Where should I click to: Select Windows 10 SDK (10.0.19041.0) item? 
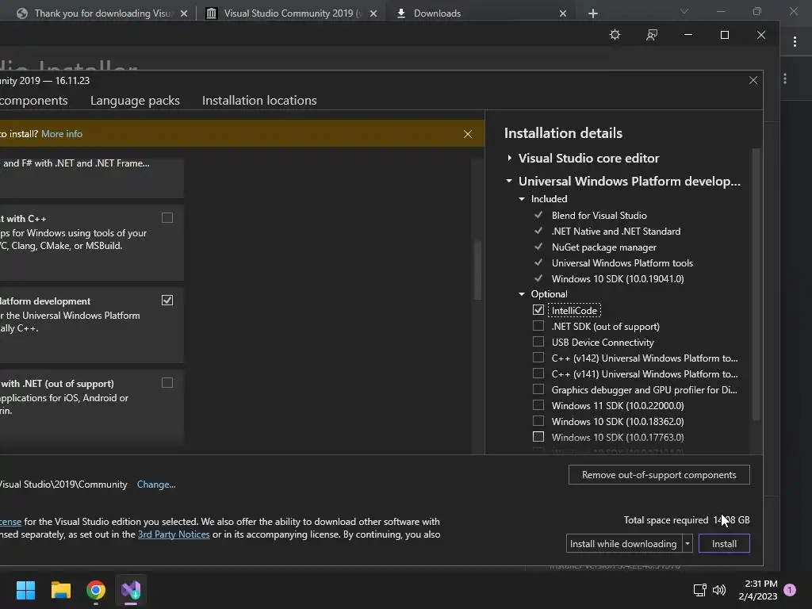[618, 279]
